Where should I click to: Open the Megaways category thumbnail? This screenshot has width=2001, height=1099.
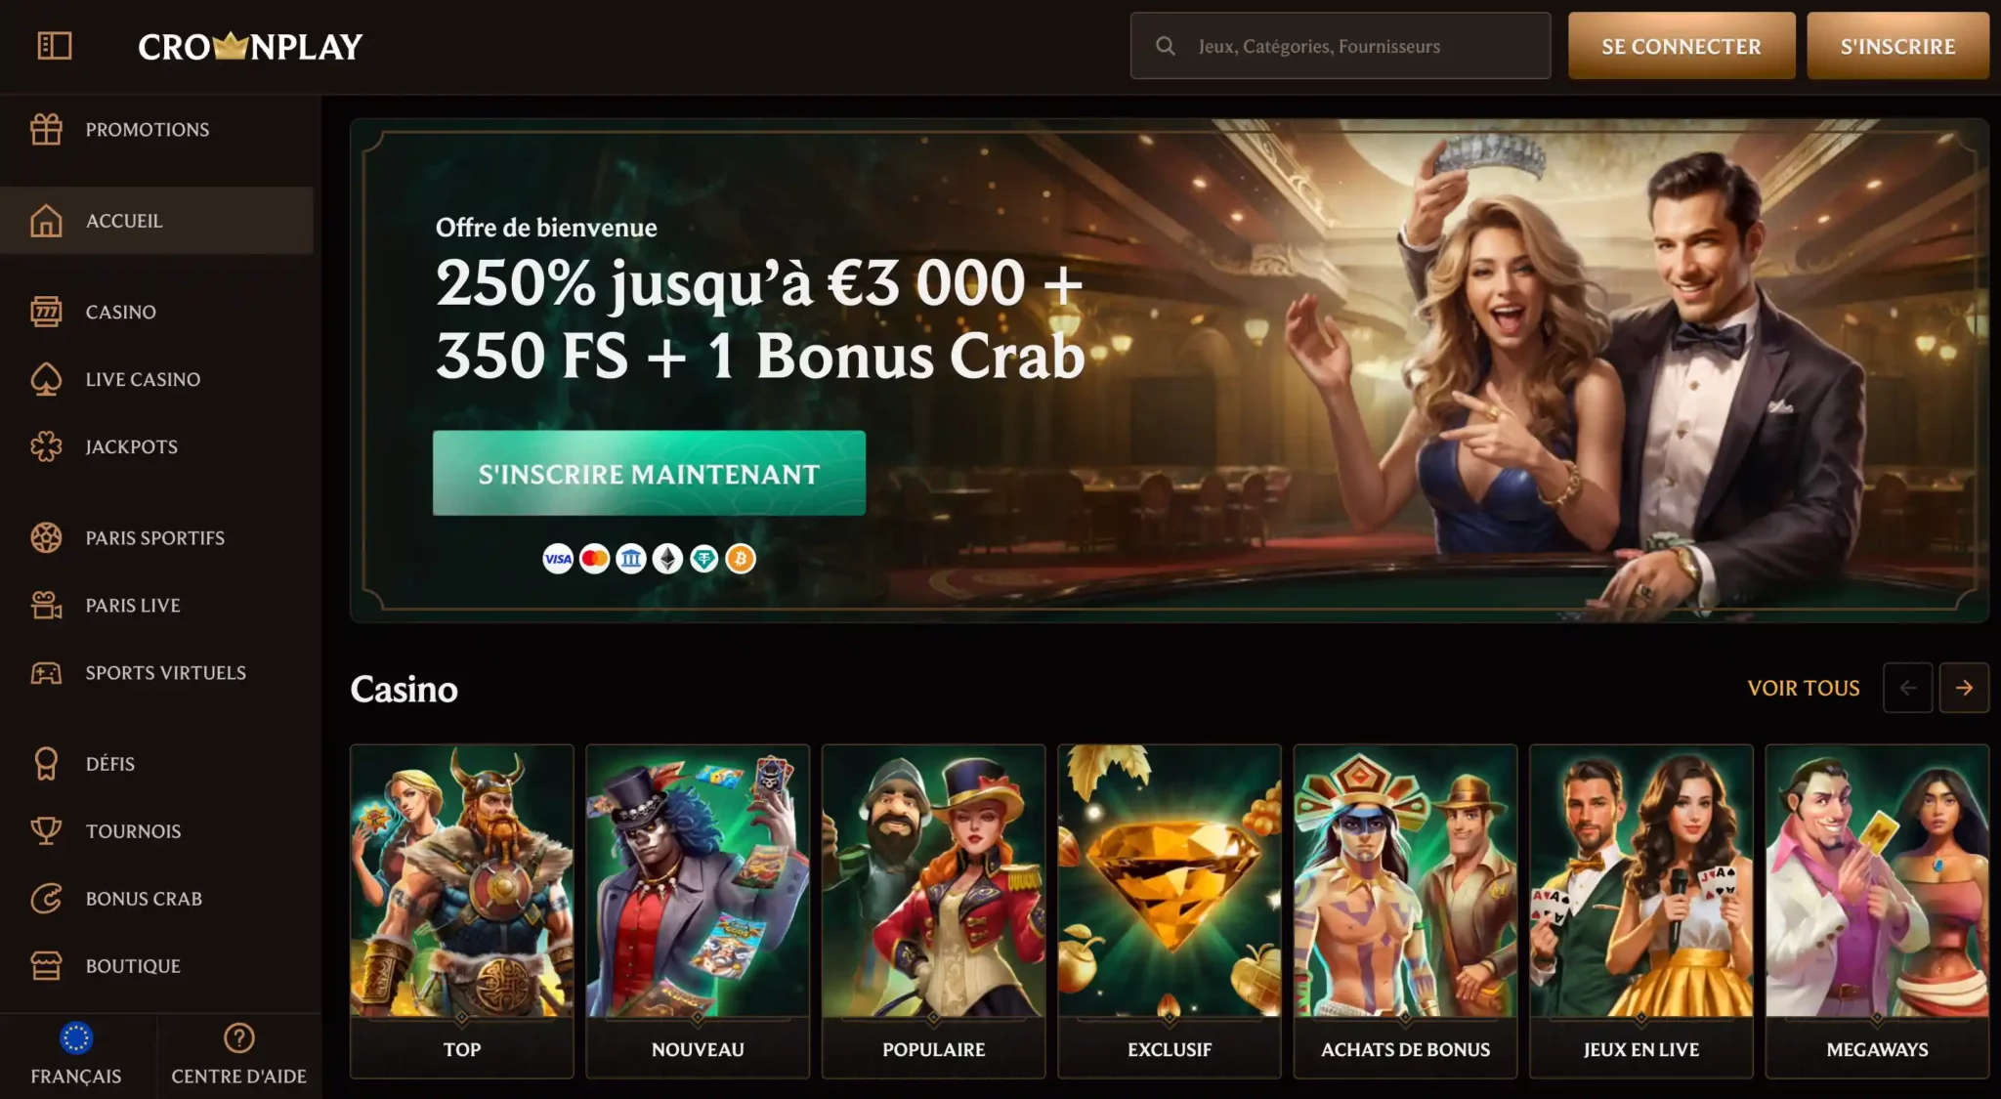[1877, 910]
